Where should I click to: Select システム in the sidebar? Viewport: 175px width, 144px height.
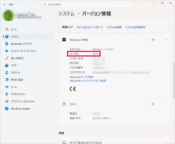point(28,37)
